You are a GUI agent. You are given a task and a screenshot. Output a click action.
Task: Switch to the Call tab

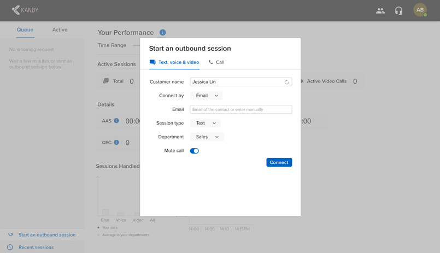(x=216, y=62)
